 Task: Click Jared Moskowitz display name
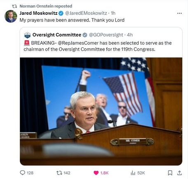(38, 13)
